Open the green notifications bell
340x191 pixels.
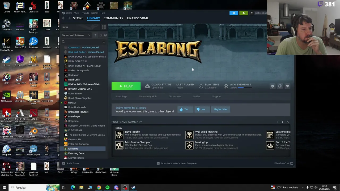pyautogui.click(x=244, y=13)
